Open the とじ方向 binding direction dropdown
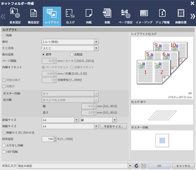 point(70,48)
